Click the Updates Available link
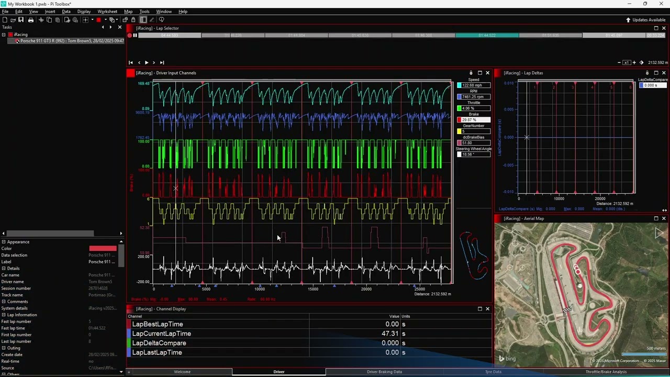 coord(649,20)
